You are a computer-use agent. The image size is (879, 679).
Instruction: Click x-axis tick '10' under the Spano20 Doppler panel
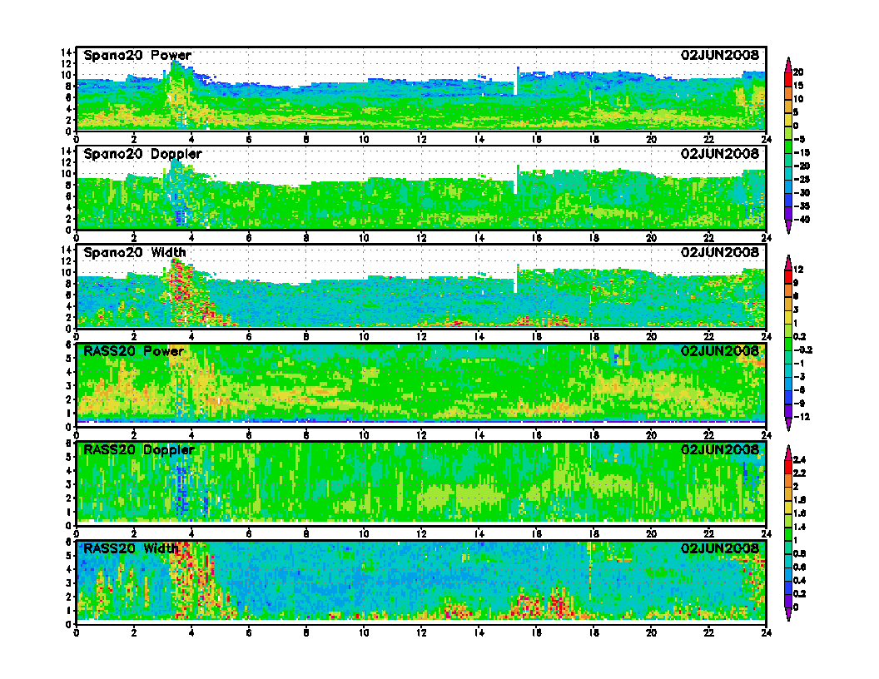tap(364, 238)
